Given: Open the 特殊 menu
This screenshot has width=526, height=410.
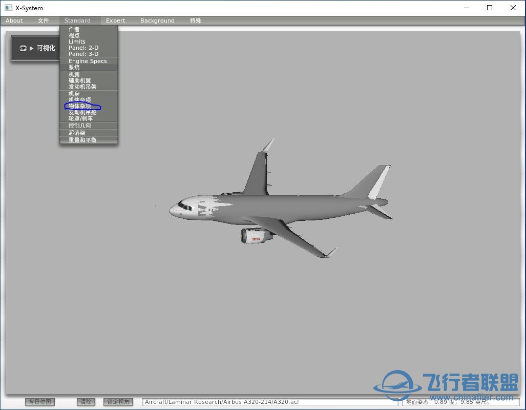Looking at the screenshot, I should click(x=195, y=20).
